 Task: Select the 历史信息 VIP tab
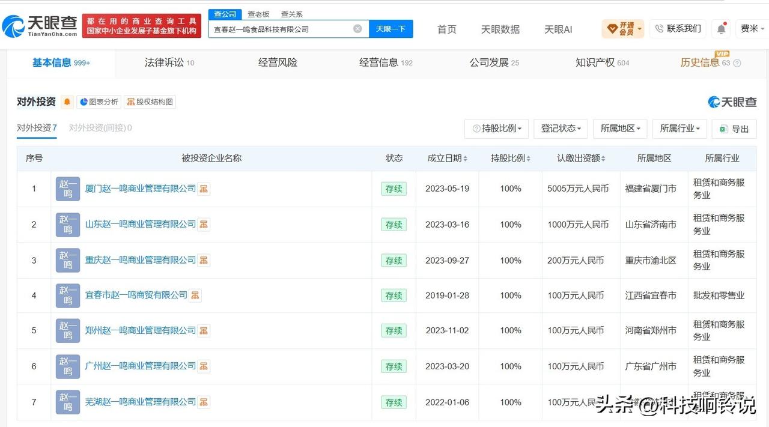click(705, 62)
